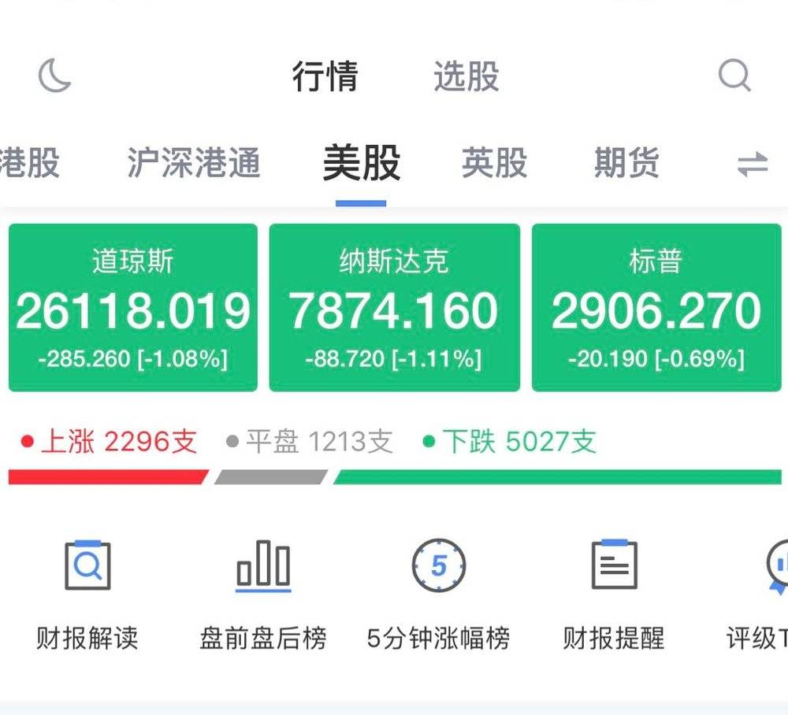Switch to the 行情 top tab

[x=325, y=76]
